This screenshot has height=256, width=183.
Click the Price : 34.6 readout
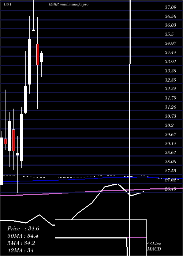[x=23, y=229]
